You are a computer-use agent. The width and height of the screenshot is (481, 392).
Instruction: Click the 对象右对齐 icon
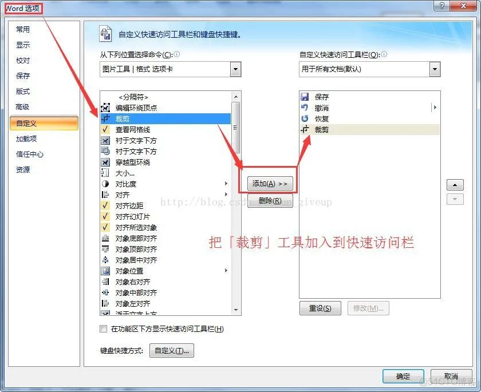[x=105, y=282]
